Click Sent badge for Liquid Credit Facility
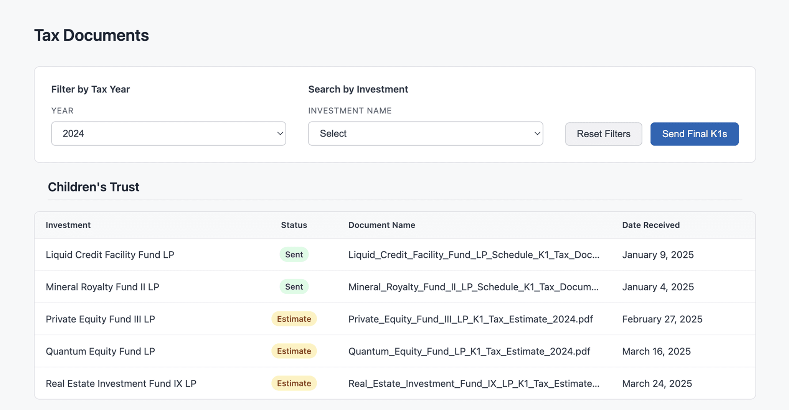 click(x=294, y=254)
